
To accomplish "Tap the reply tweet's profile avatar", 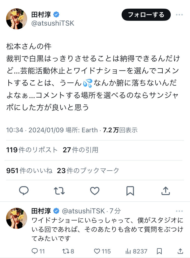I will (x=17, y=218).
